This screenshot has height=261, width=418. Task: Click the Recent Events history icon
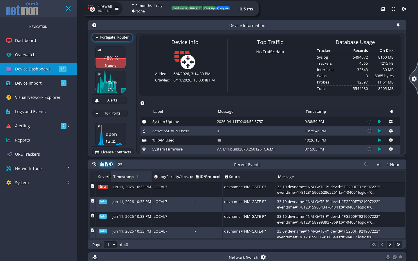click(94, 164)
